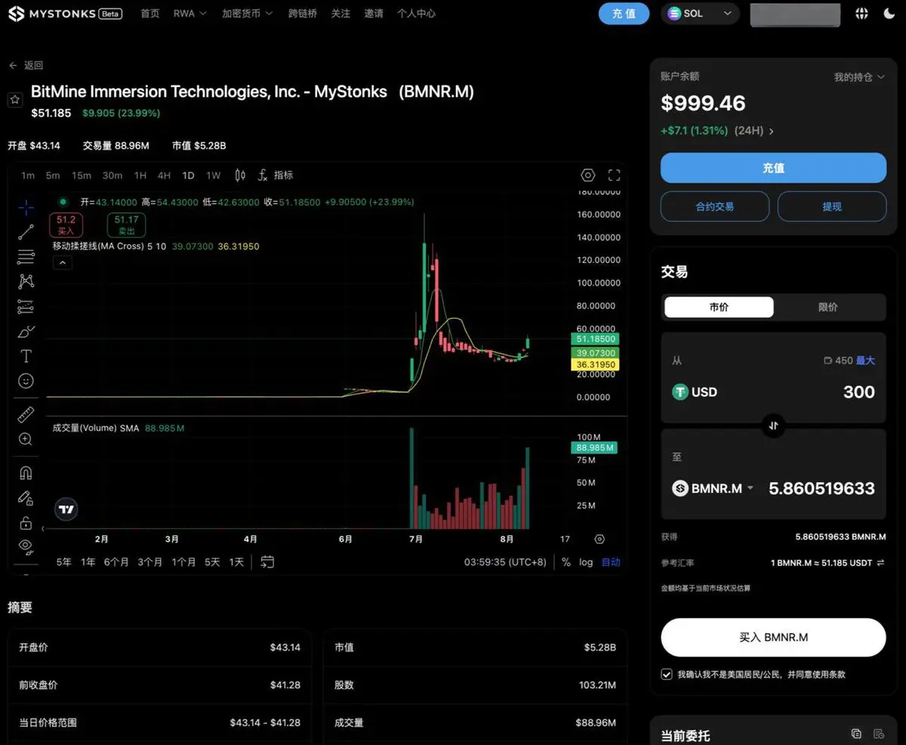Open the Fibonacci retracement tools
Image resolution: width=906 pixels, height=745 pixels.
click(x=26, y=257)
